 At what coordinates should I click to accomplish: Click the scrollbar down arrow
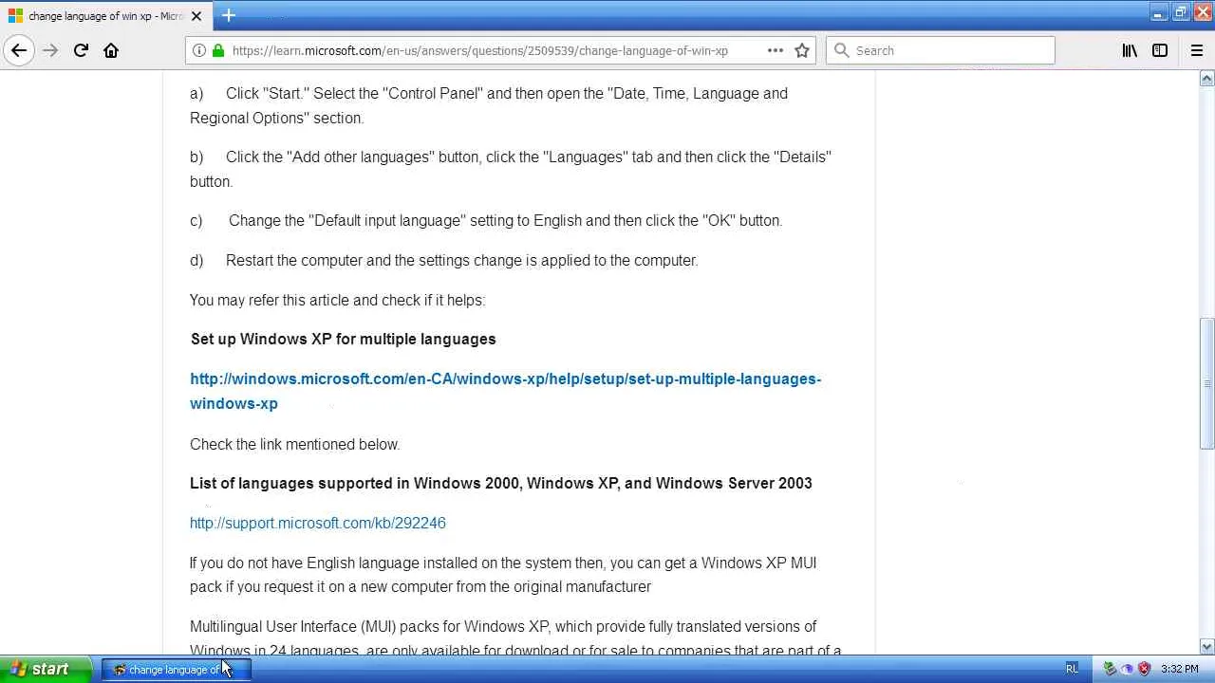(x=1206, y=647)
